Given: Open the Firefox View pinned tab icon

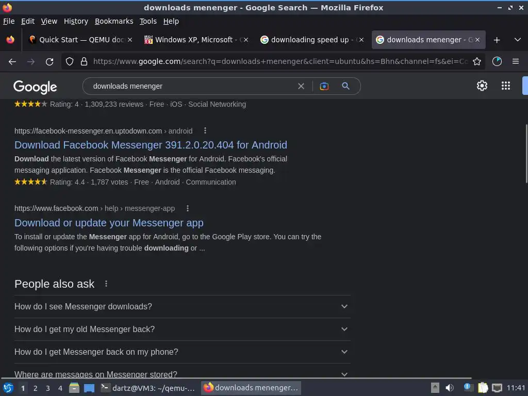Looking at the screenshot, I should pyautogui.click(x=10, y=40).
